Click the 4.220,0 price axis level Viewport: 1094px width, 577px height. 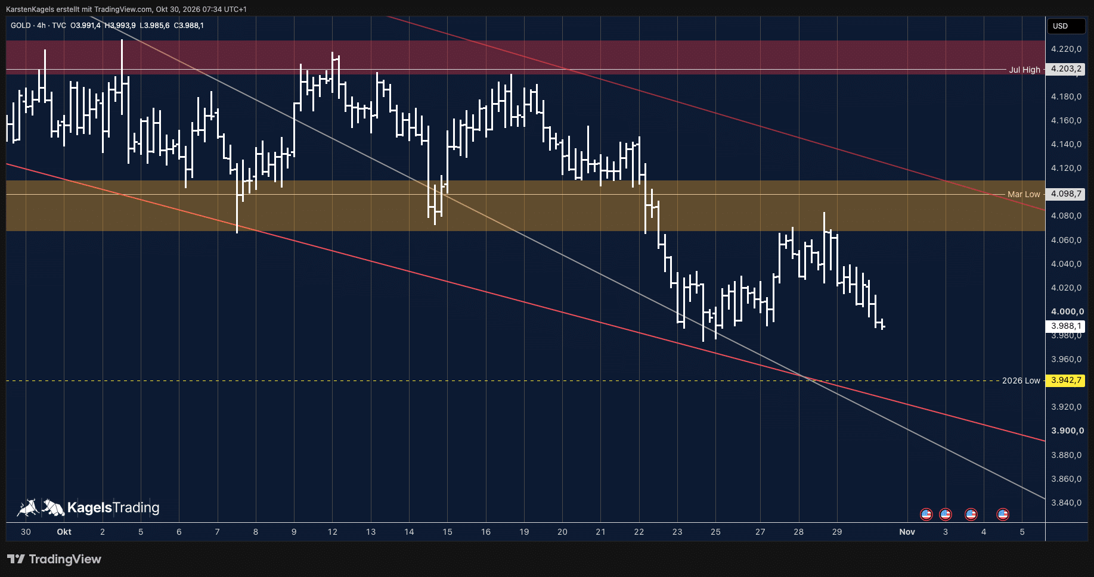click(1066, 49)
